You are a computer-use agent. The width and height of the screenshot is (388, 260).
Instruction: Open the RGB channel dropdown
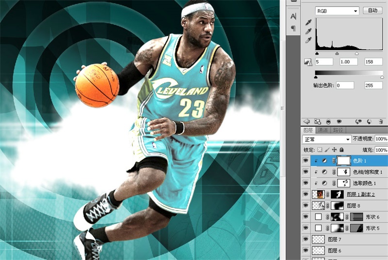337,11
